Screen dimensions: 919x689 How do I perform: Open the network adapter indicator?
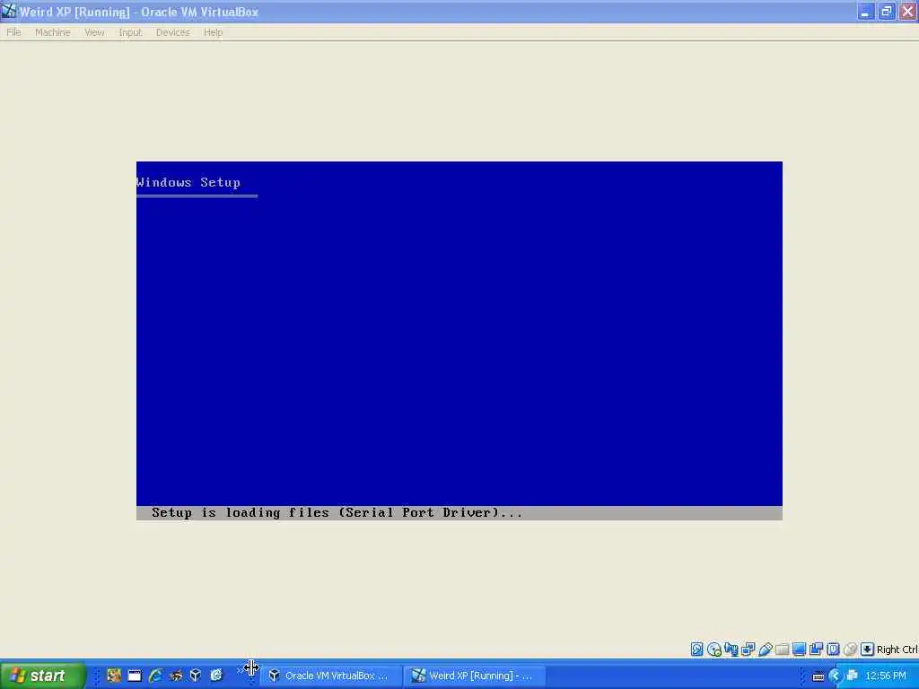click(x=748, y=649)
